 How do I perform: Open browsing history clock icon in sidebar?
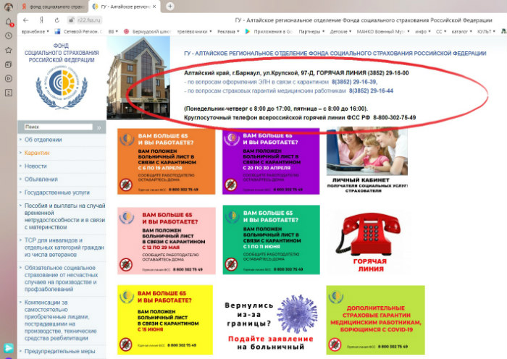tap(9, 36)
